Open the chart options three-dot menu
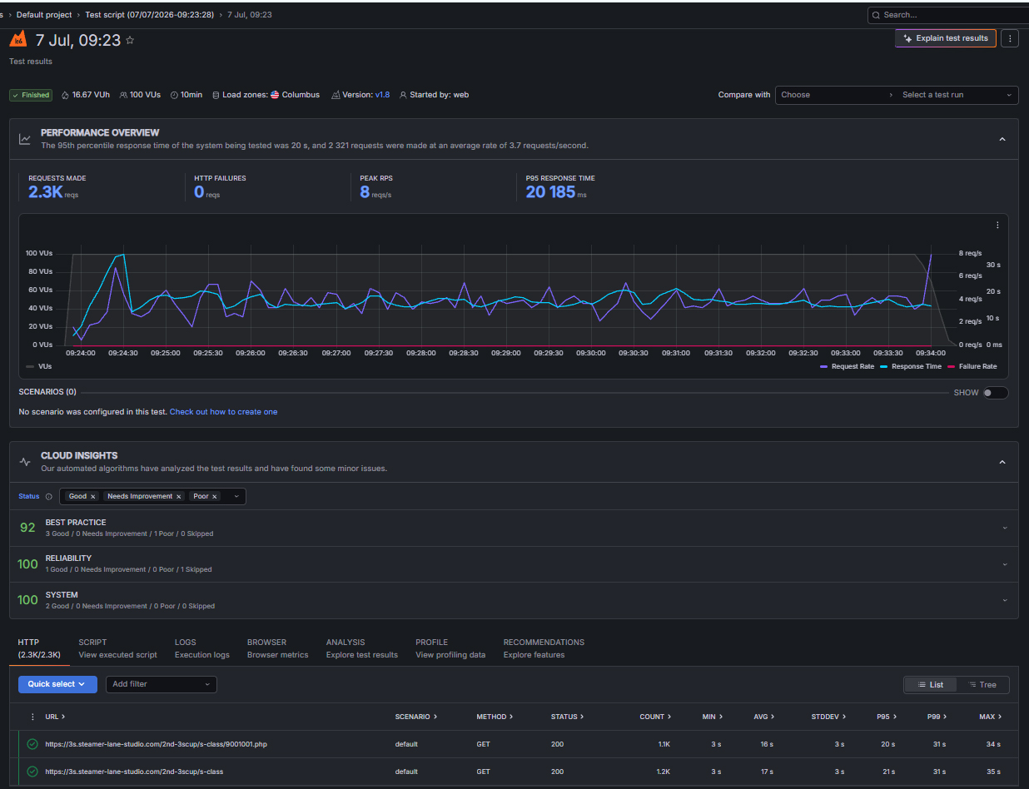 pyautogui.click(x=997, y=225)
